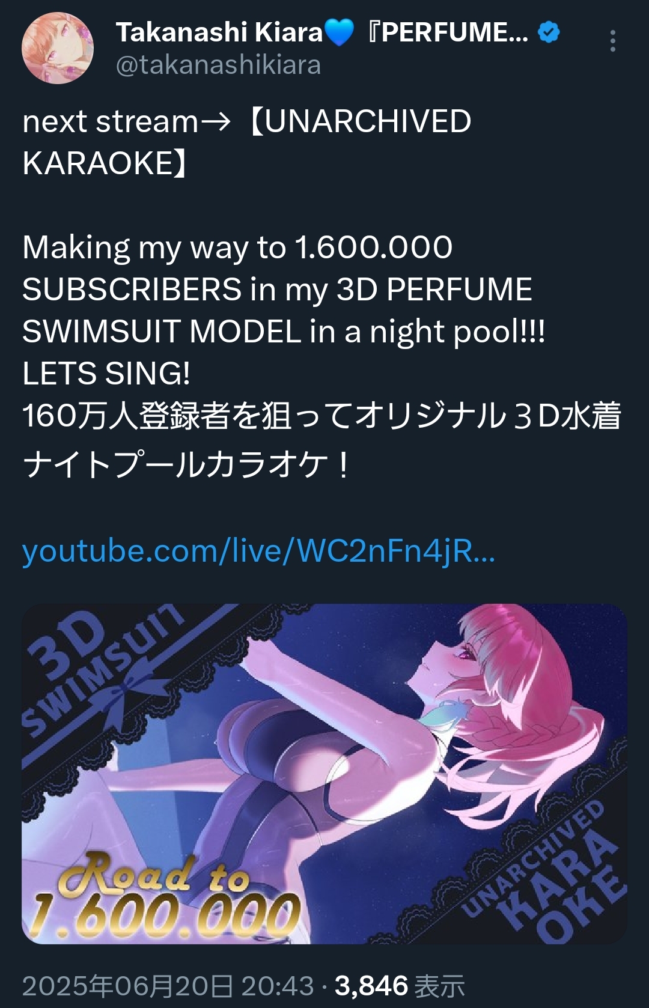Tap the 'LETS SING!' text line
649x1008 pixels.
point(106,373)
